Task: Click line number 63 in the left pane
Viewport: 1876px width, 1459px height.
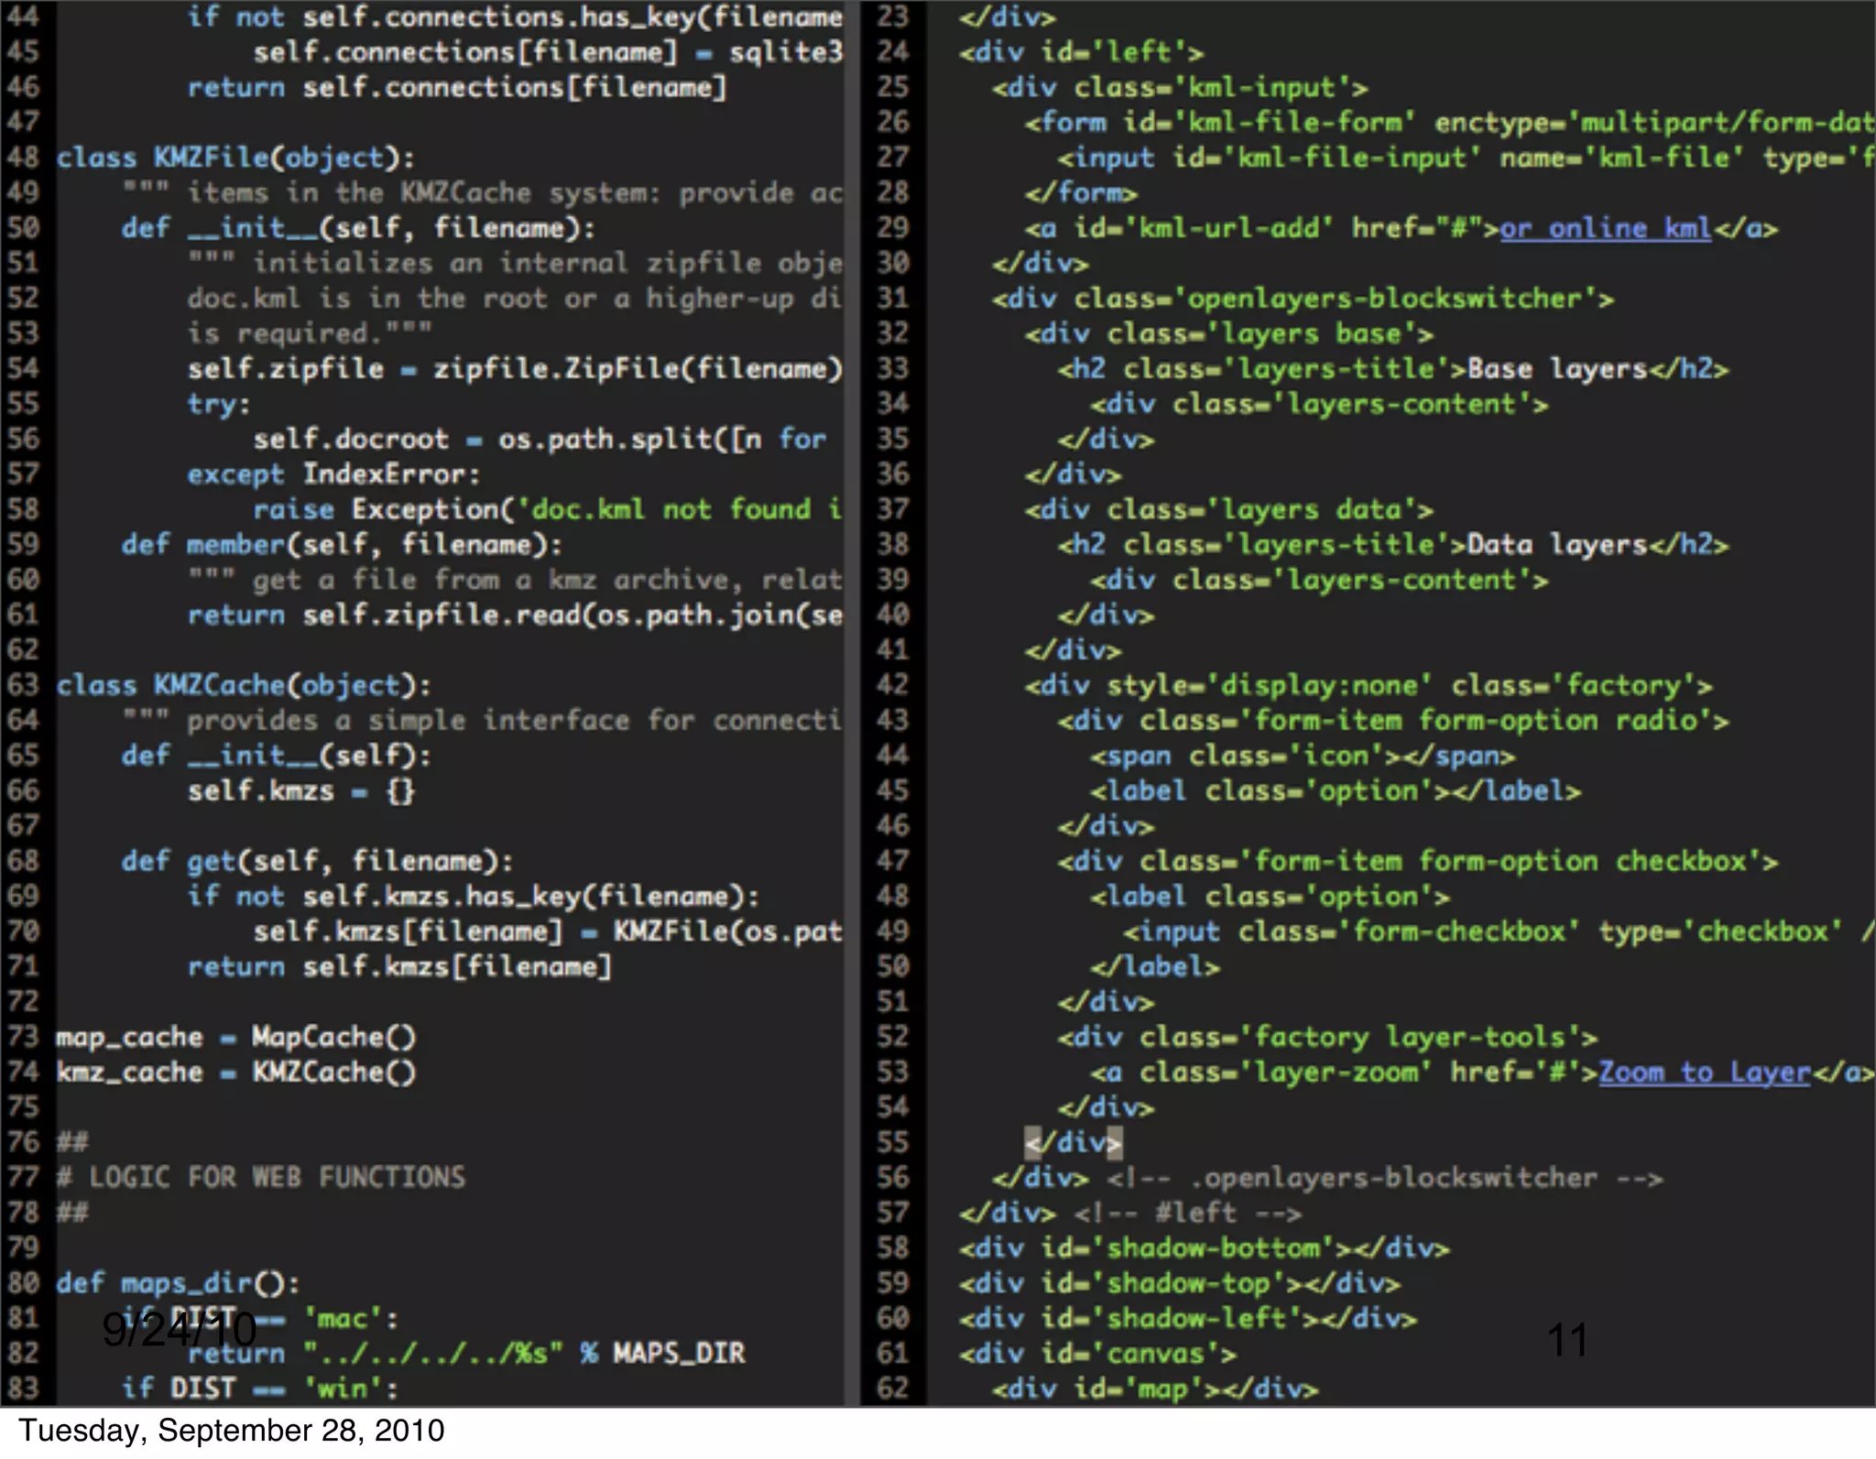Action: (24, 685)
